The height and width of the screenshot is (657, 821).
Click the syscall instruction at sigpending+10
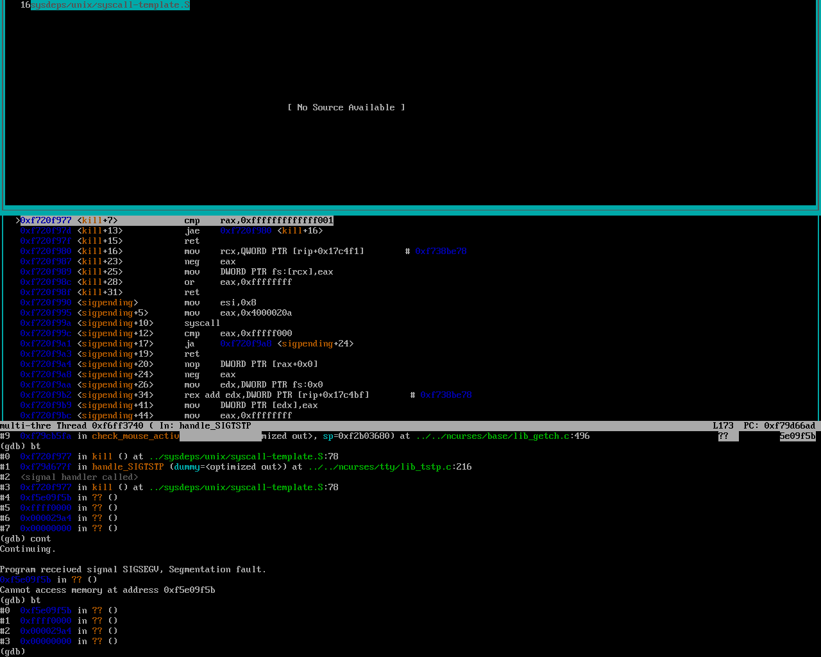[202, 323]
